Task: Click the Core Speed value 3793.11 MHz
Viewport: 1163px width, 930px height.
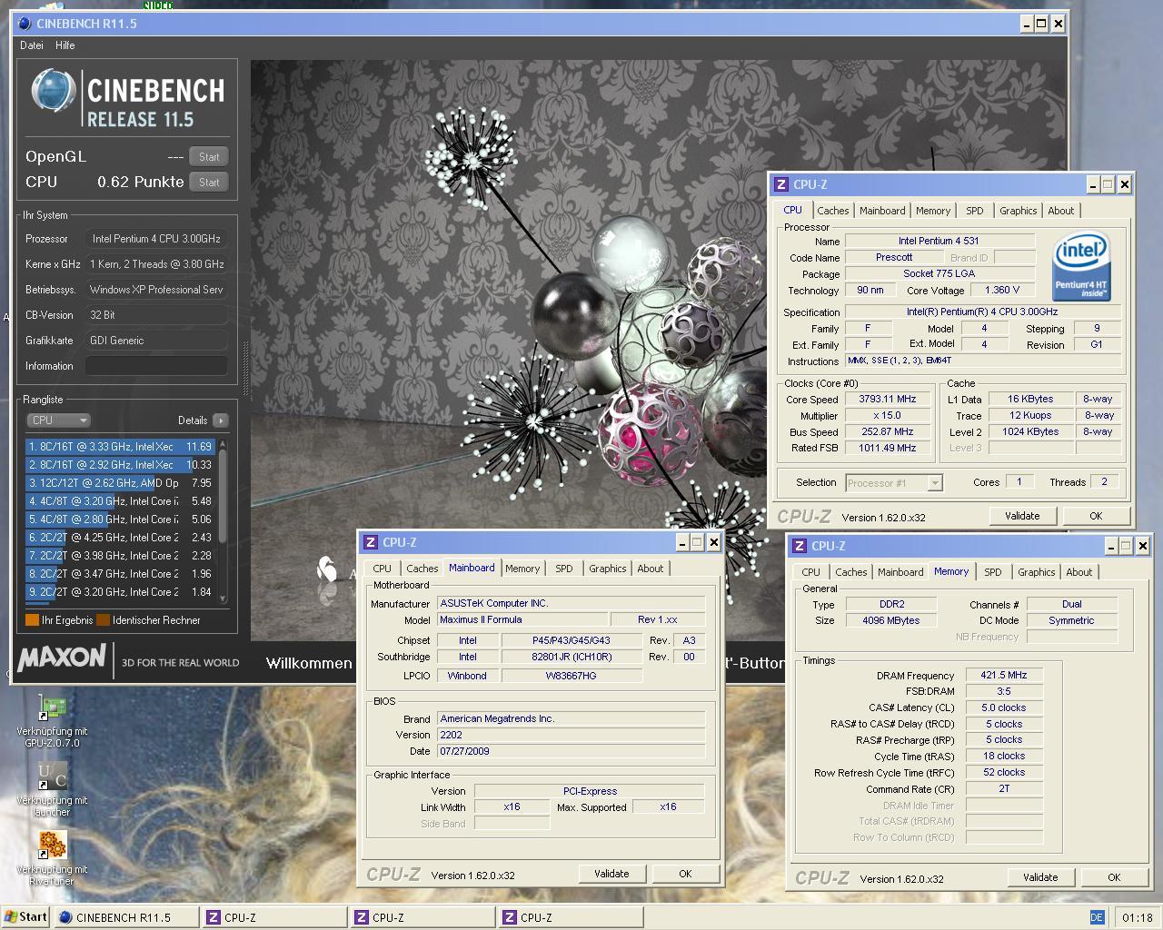Action: tap(887, 399)
